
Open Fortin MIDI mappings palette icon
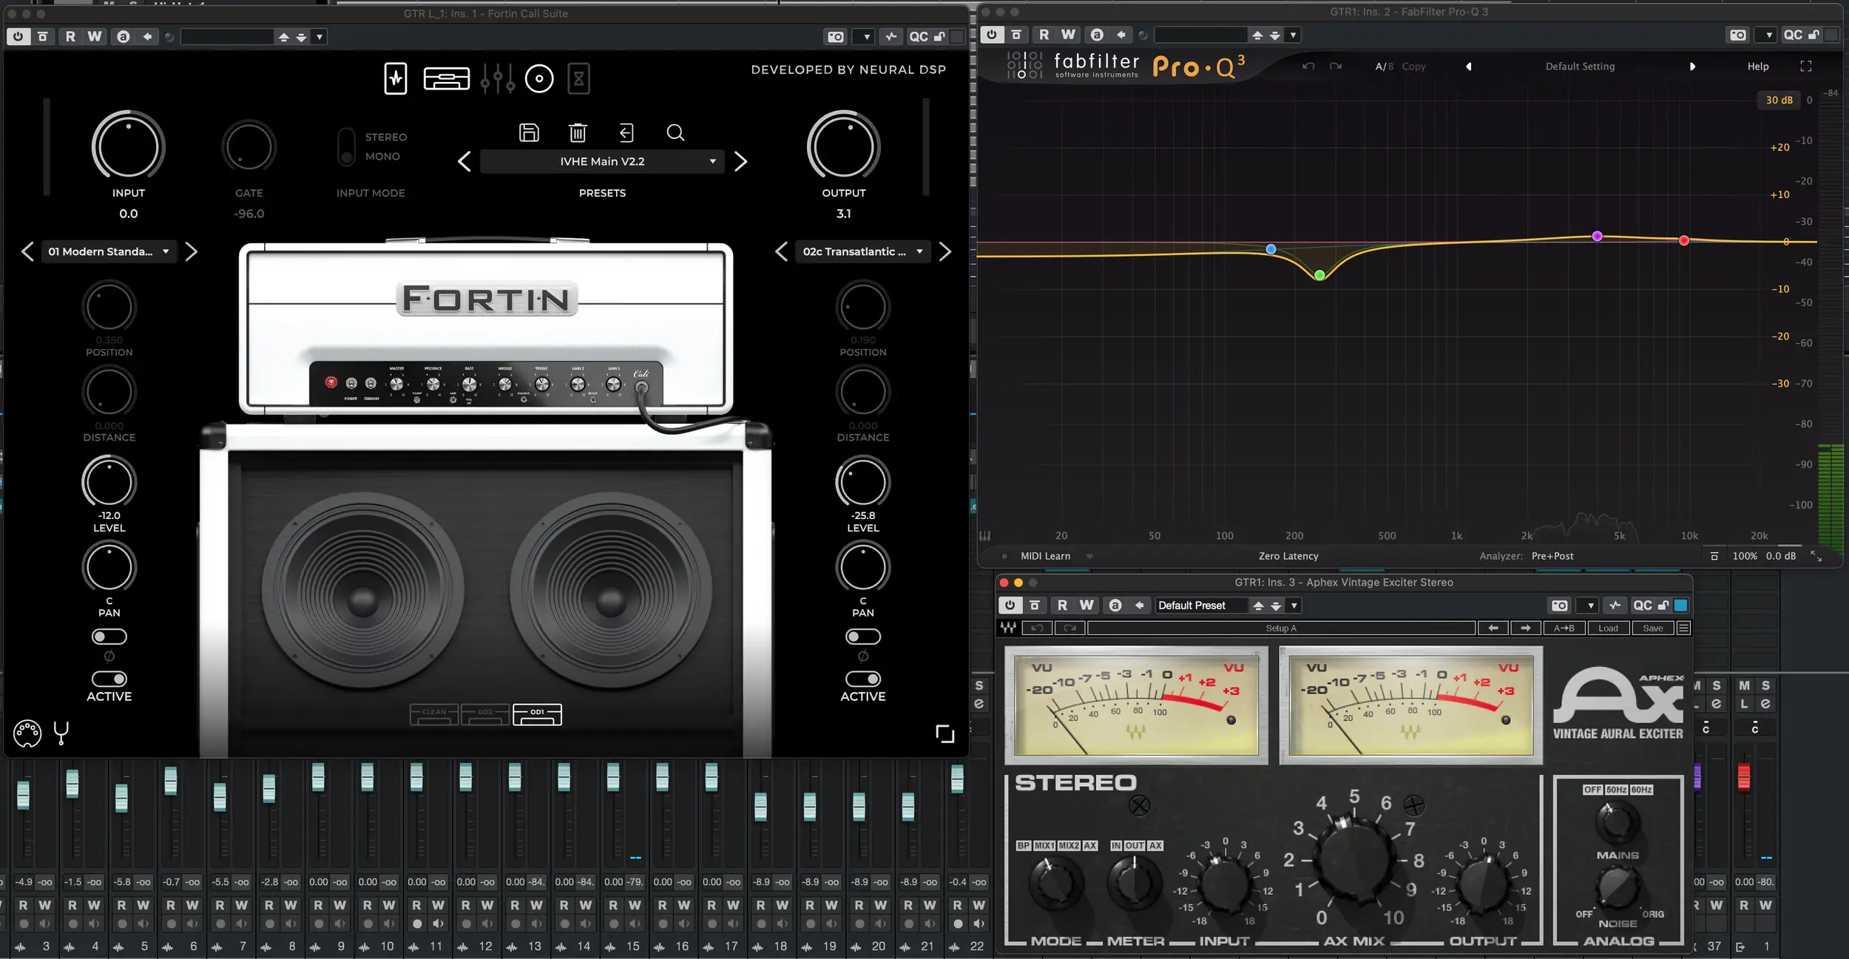[27, 733]
